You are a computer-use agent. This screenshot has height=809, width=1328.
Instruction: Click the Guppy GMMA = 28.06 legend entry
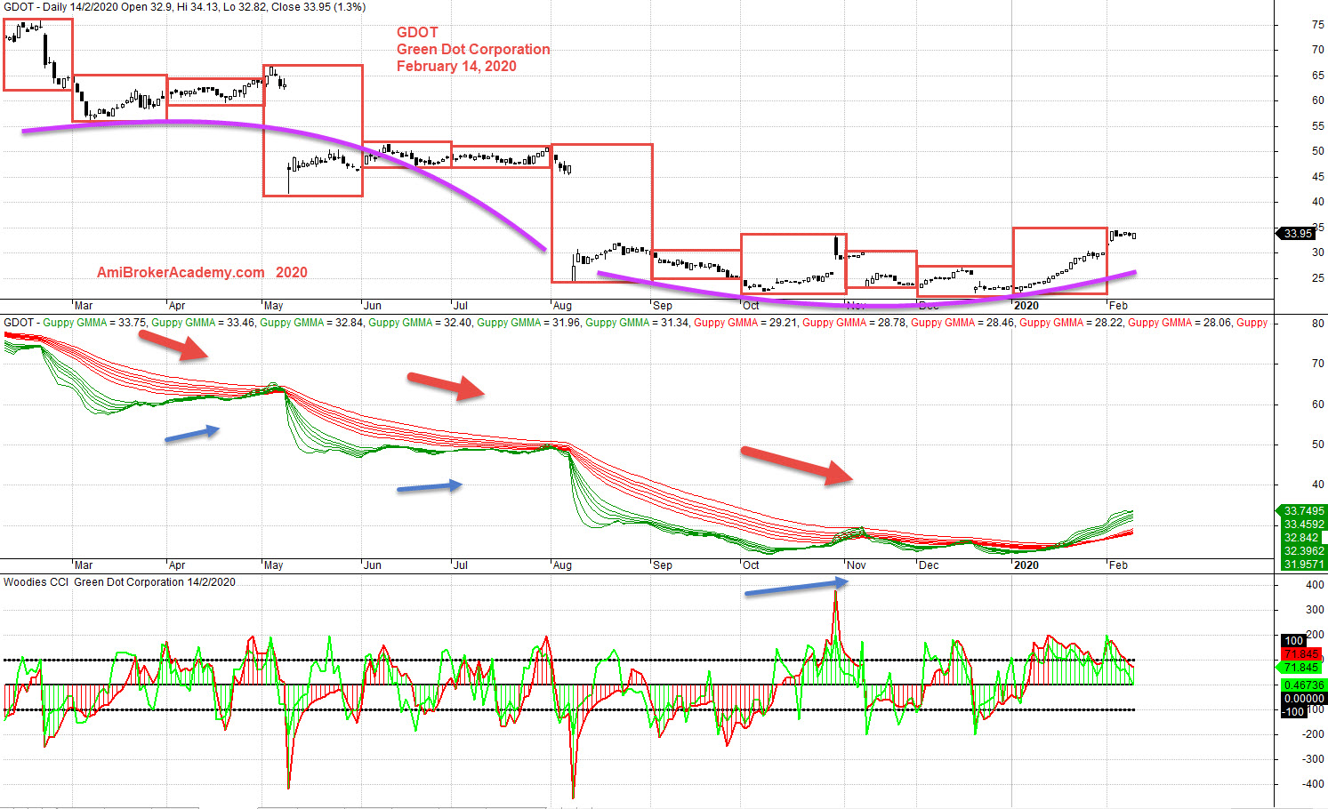[1179, 323]
